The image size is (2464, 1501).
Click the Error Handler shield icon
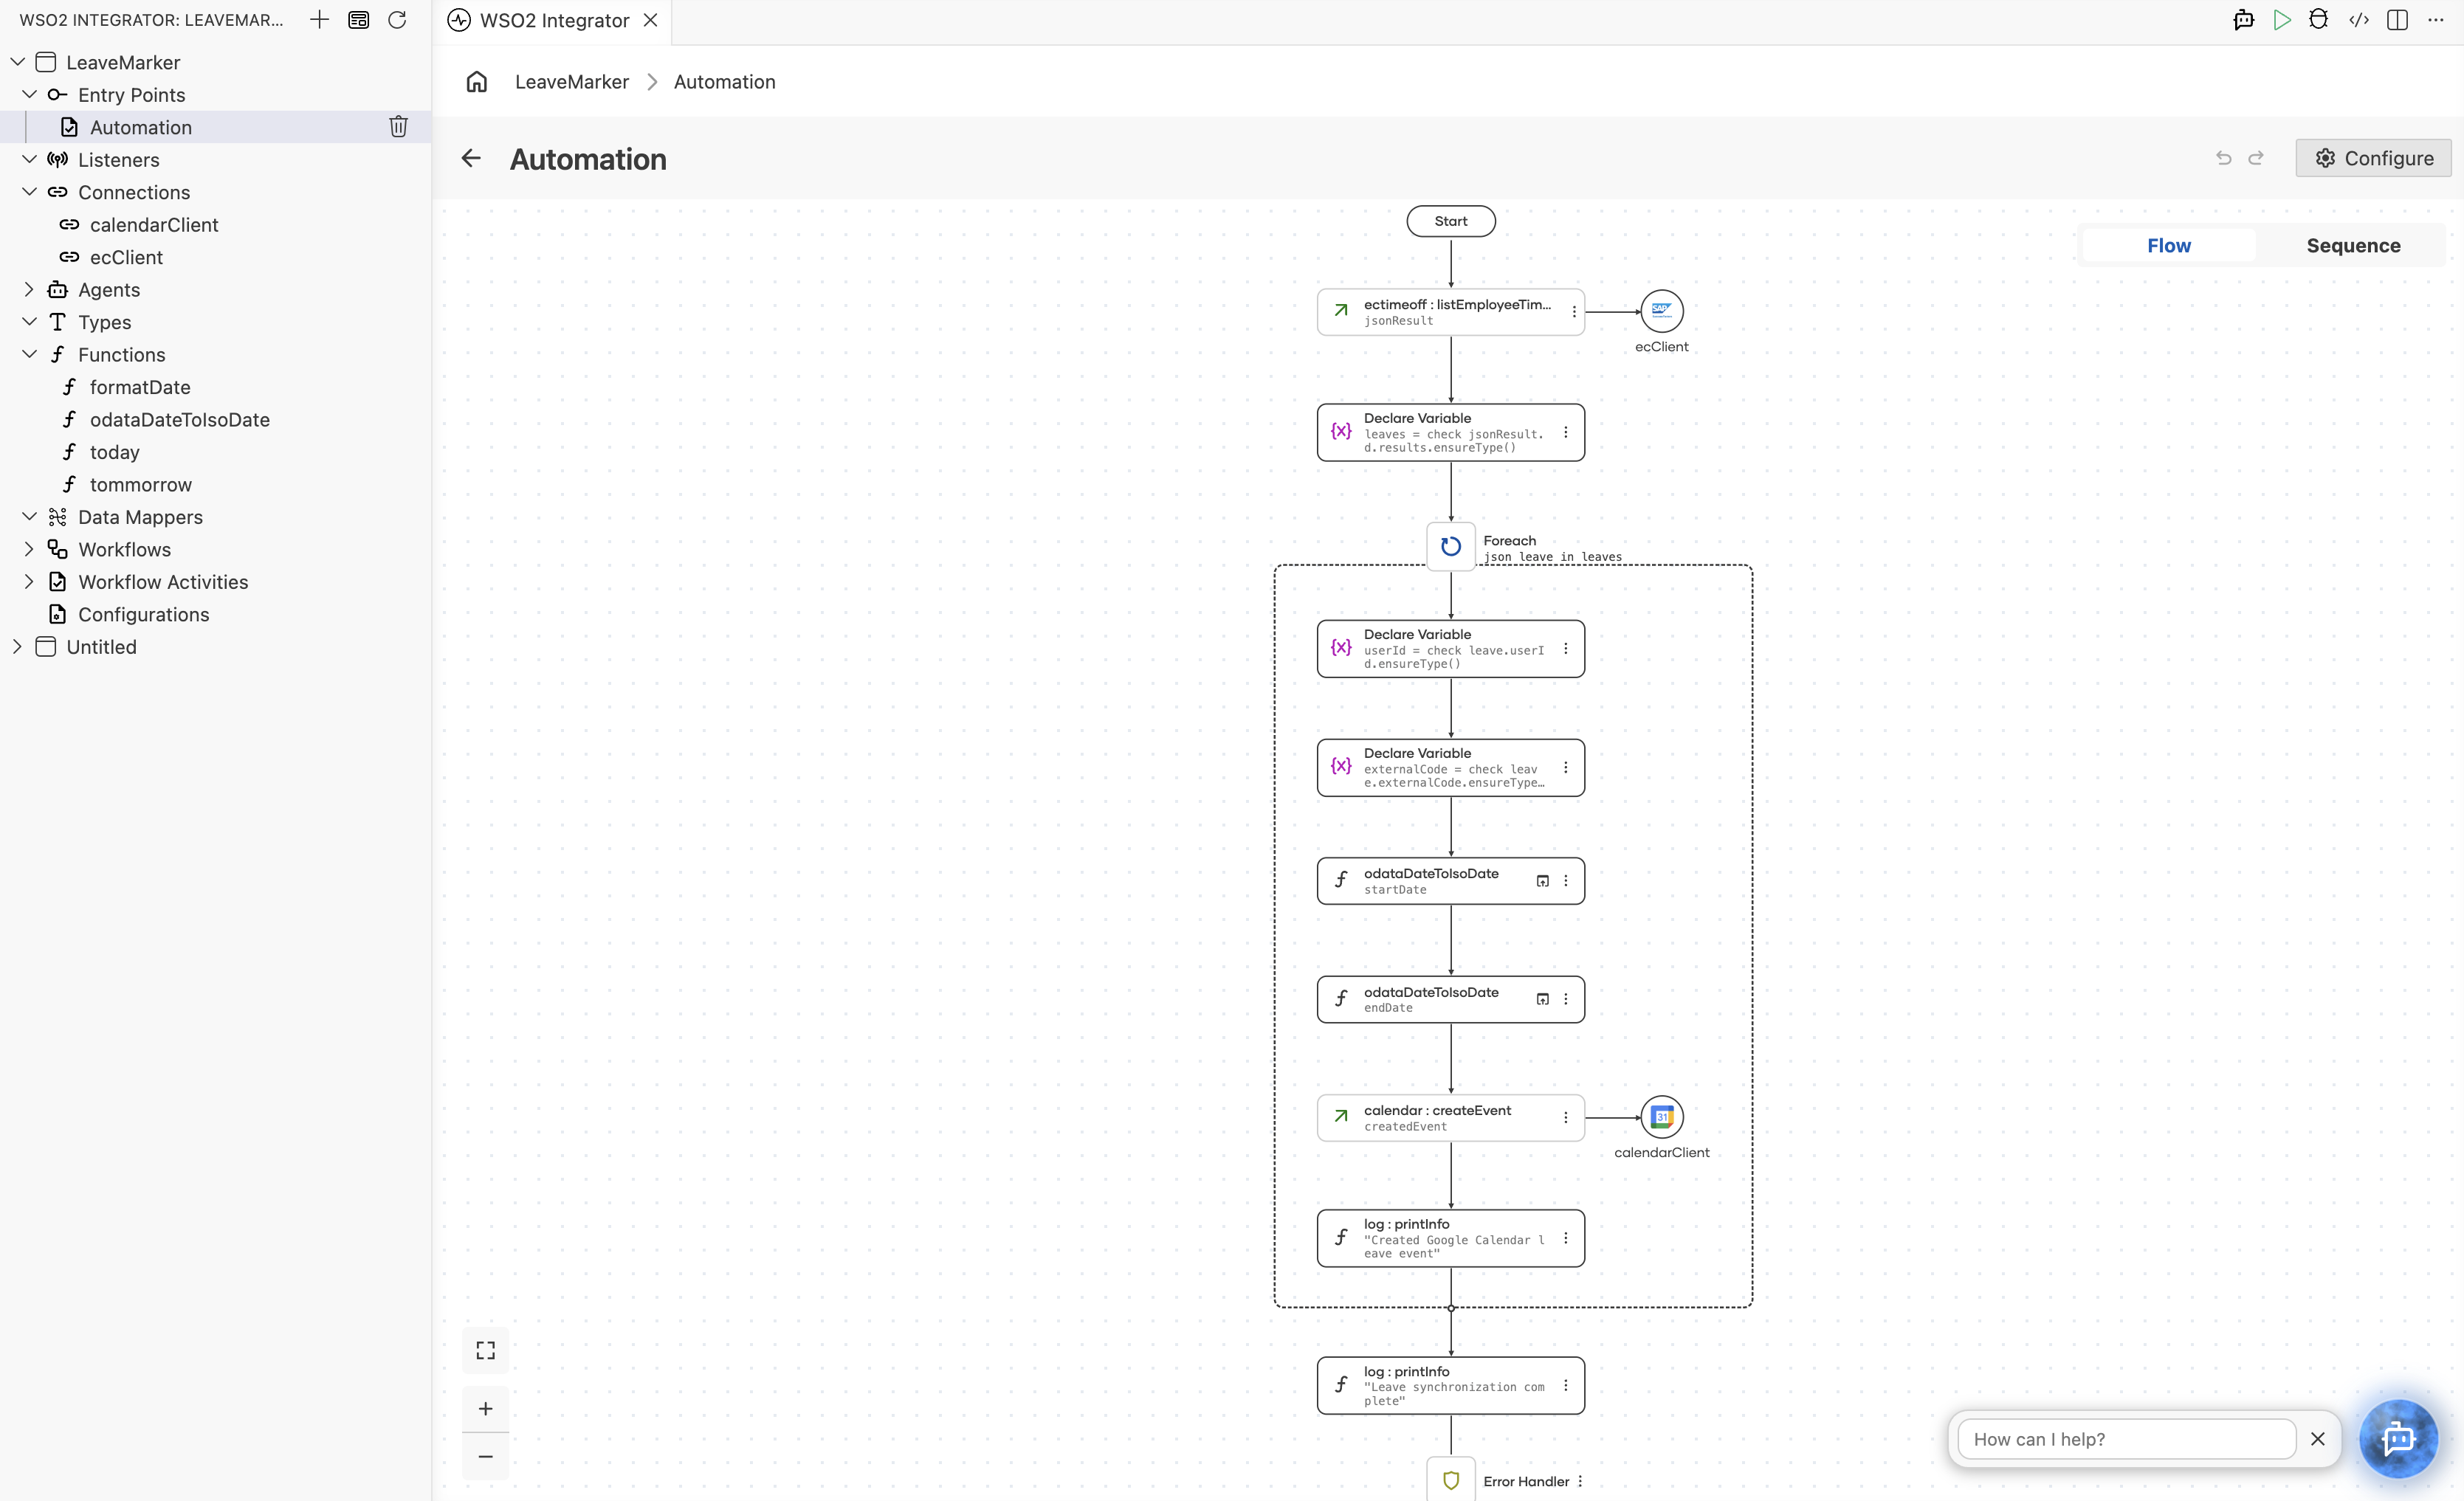[x=1451, y=1481]
